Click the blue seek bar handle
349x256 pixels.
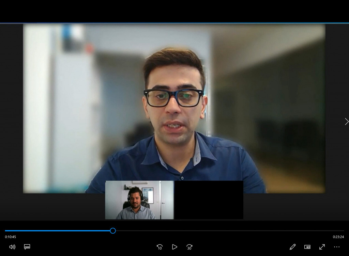(x=113, y=231)
